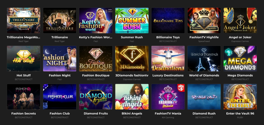
Task: Open the Summer Rush game thumbnail
Action: pos(132,21)
